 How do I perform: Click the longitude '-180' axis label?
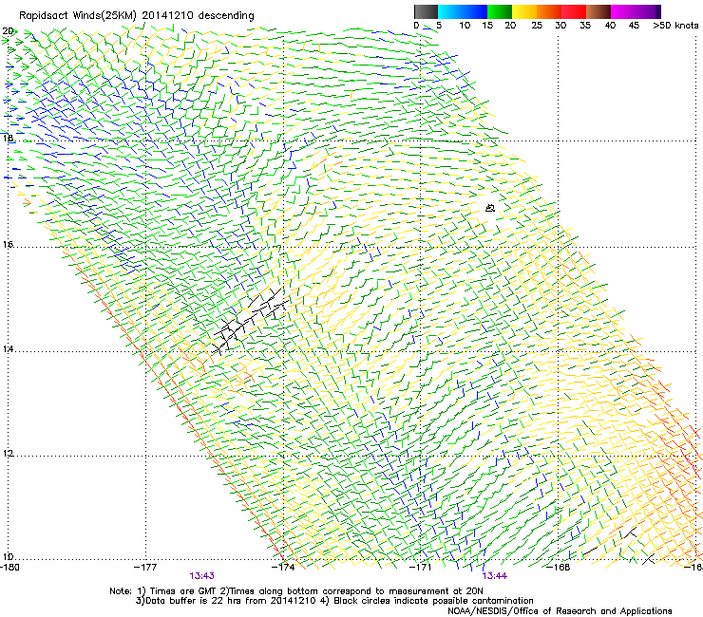(x=9, y=568)
